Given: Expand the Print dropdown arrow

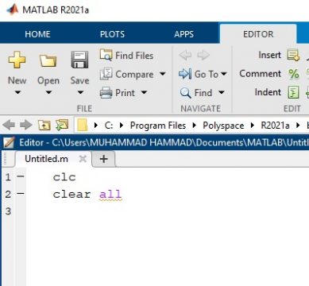Looking at the screenshot, I should 144,92.
